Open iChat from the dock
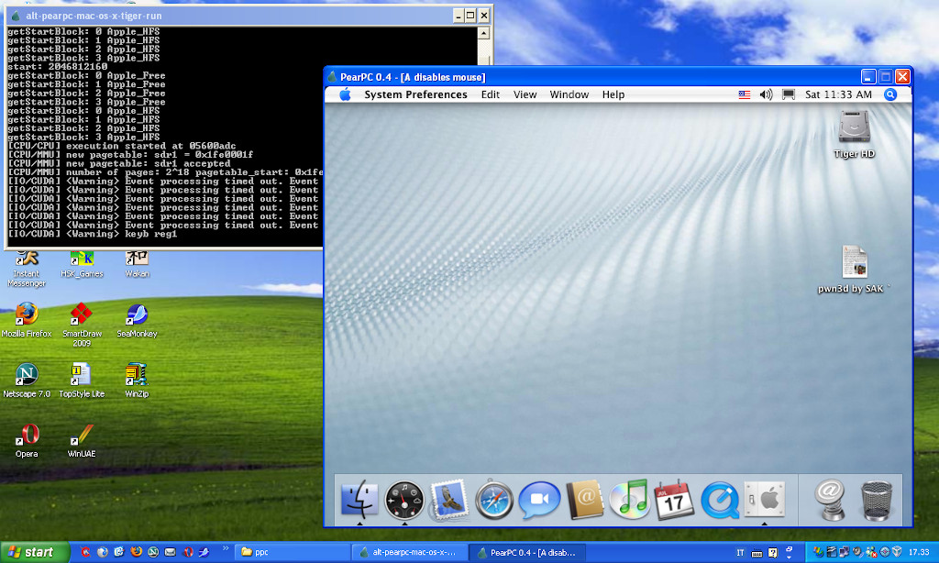The height and width of the screenshot is (563, 939). tap(539, 500)
